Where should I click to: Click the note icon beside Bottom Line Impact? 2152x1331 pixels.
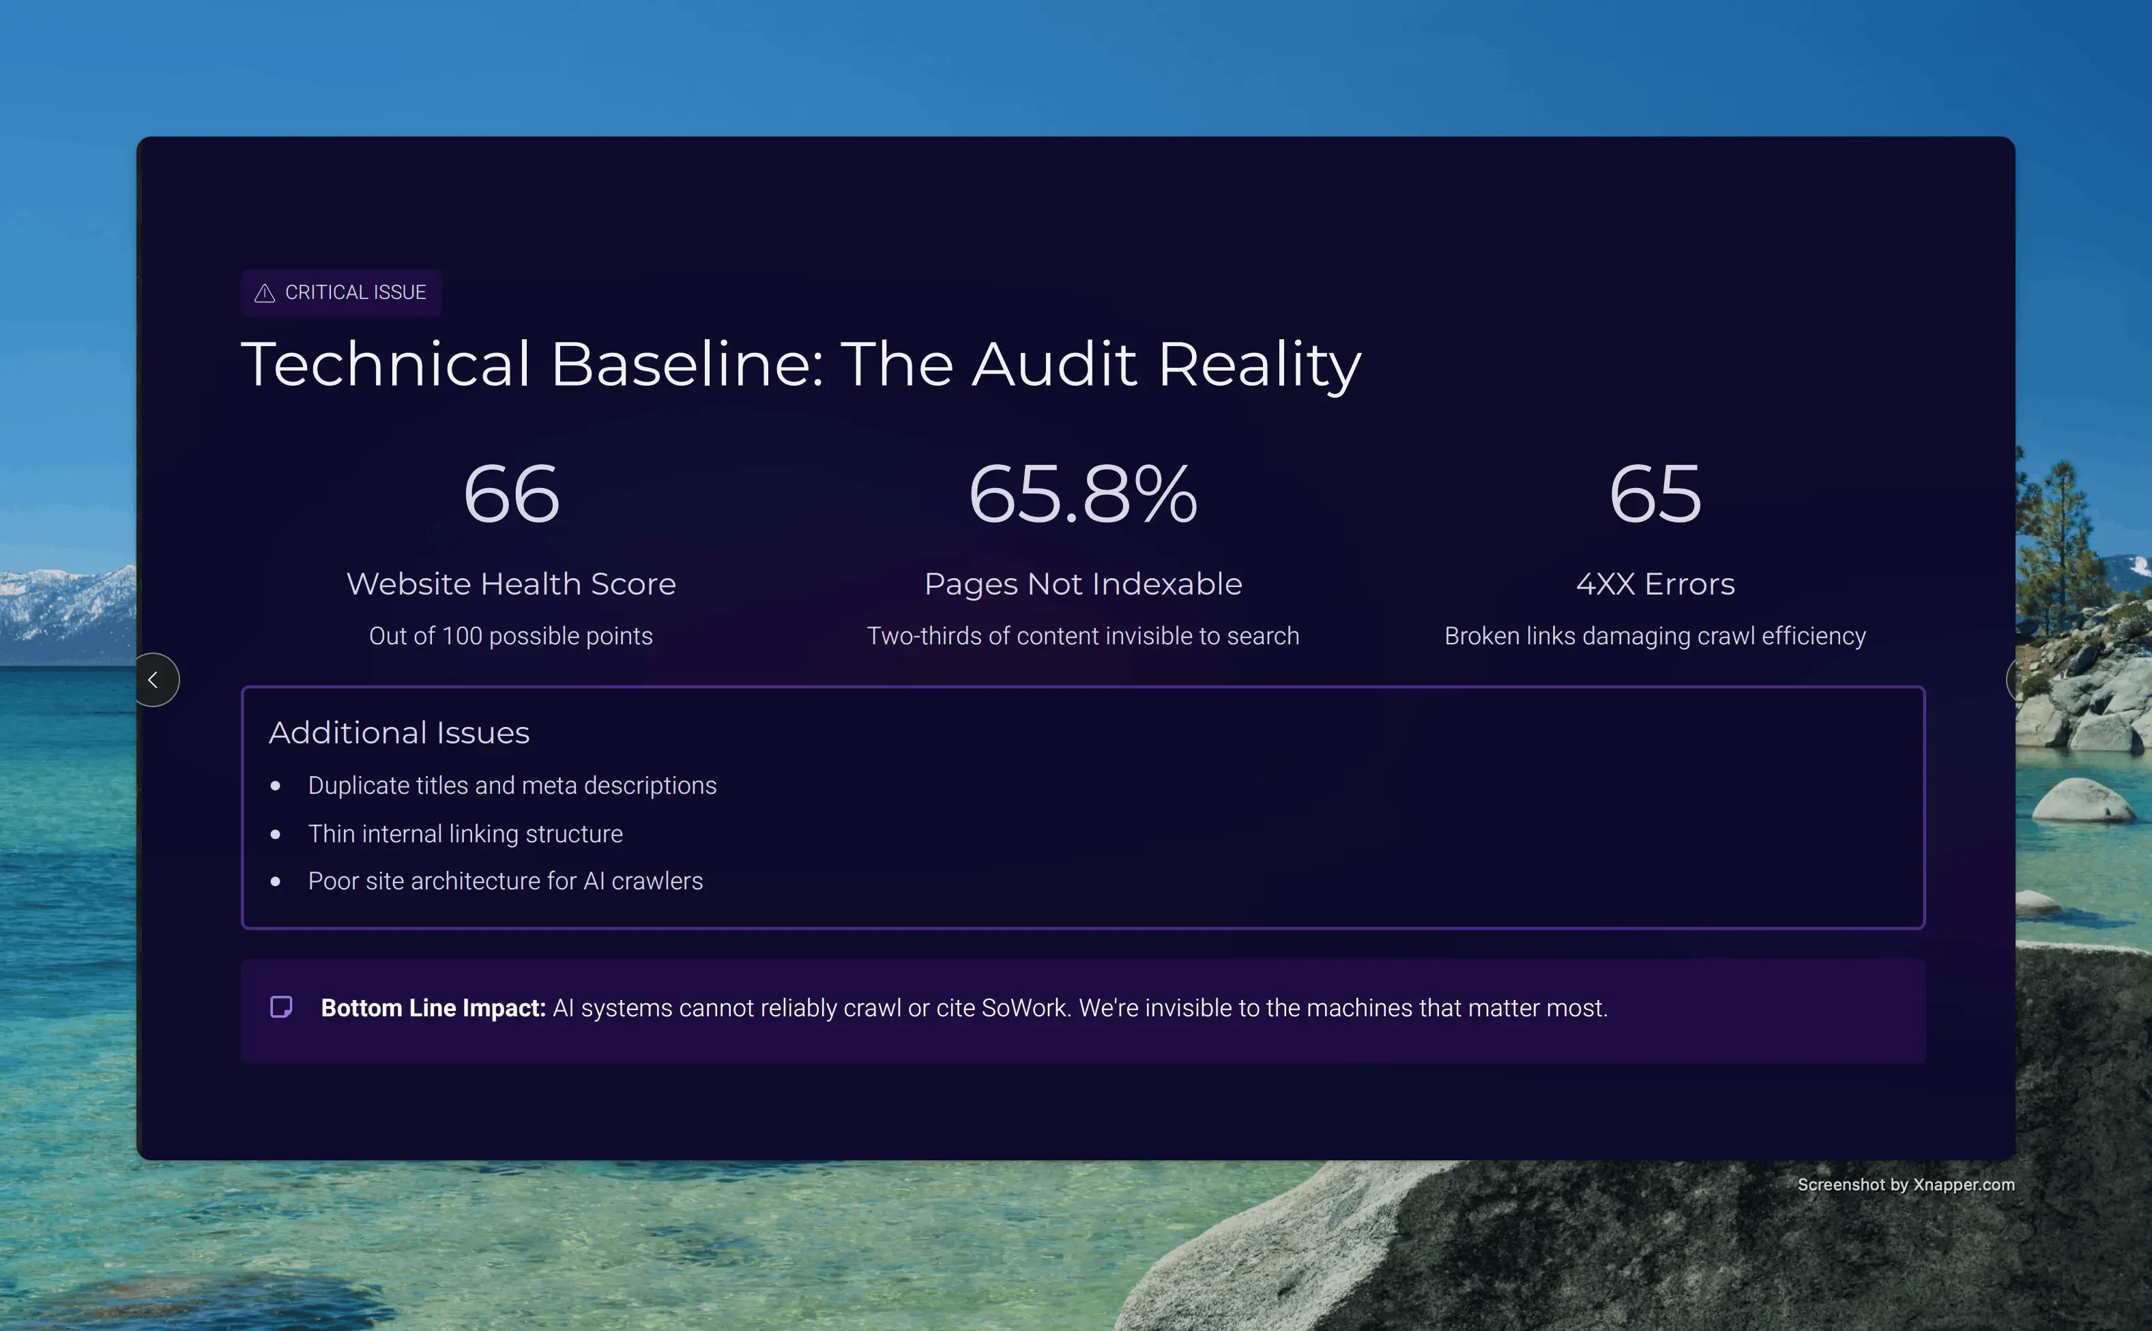click(x=280, y=1007)
